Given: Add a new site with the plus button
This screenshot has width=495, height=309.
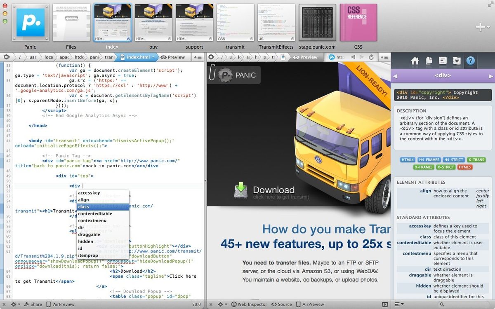Looking at the screenshot, I should click(481, 26).
